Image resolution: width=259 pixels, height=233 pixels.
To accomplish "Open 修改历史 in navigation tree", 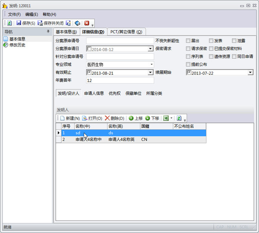I will (17, 45).
